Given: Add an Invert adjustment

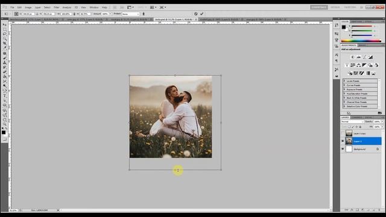Looking at the screenshot, I should 350,74.
